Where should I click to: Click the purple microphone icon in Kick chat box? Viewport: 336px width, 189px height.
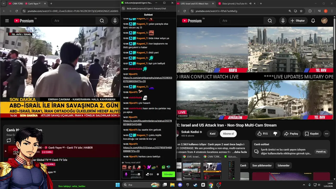pyautogui.click(x=126, y=174)
